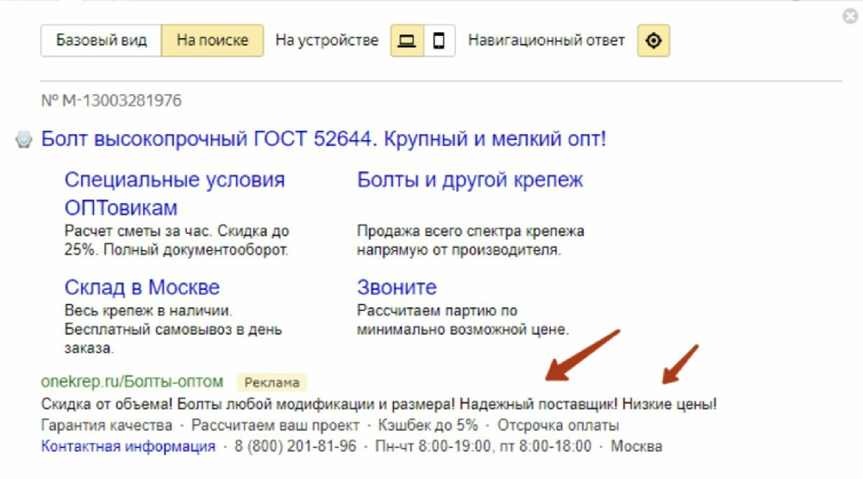The width and height of the screenshot is (863, 479).
Task: Click the Отсрочка оплаты callout
Action: tap(557, 426)
